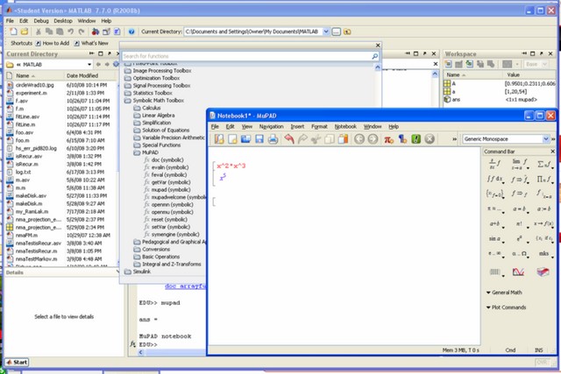Evaluate with the green exclamation icon

point(415,139)
